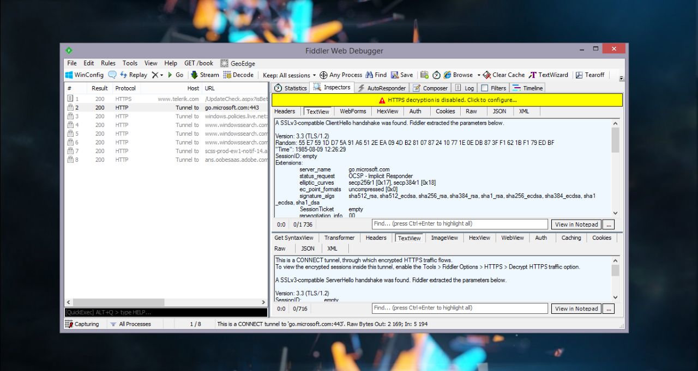Viewport: 698px width, 371px height.
Task: Clear Cache via toolbar icon
Action: [x=504, y=75]
